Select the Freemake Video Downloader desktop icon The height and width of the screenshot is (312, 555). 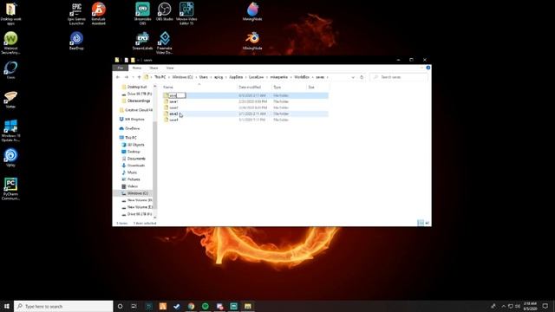point(164,42)
